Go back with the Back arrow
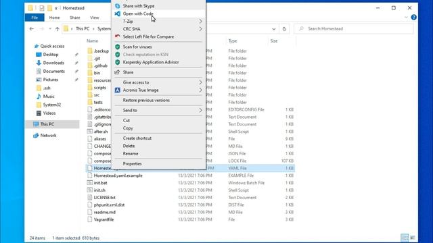The width and height of the screenshot is (433, 243). tap(32, 28)
